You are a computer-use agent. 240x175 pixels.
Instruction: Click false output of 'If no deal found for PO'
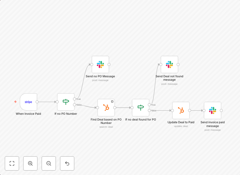149,110
